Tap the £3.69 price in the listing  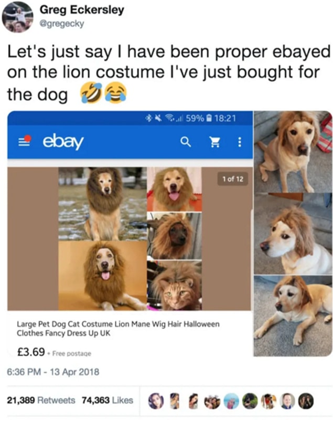tap(31, 352)
